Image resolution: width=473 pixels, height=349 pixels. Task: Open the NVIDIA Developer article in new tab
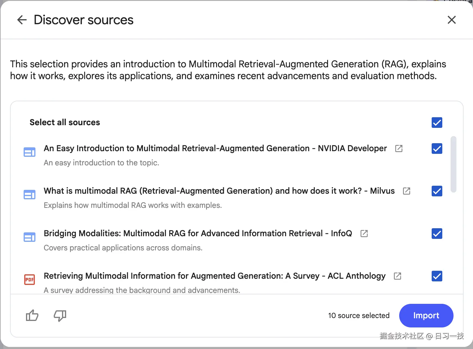[x=399, y=149]
